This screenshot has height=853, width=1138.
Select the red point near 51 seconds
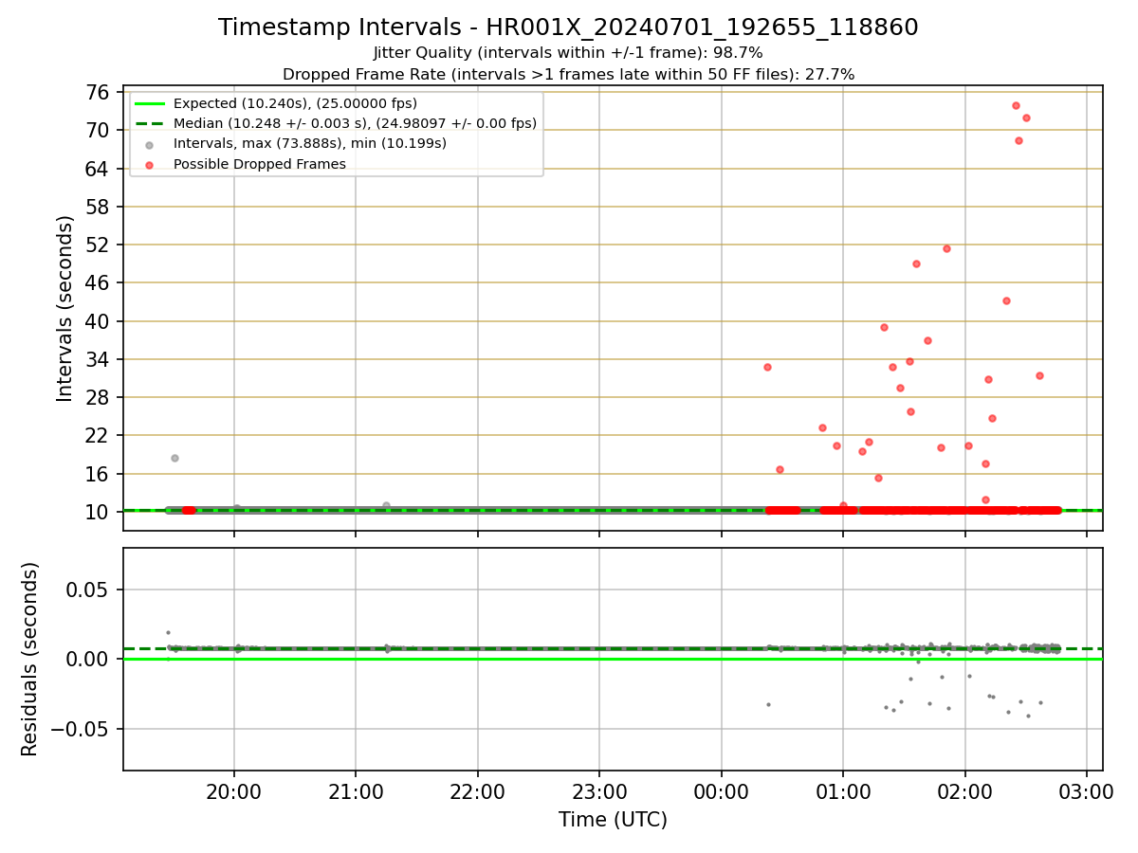click(946, 248)
